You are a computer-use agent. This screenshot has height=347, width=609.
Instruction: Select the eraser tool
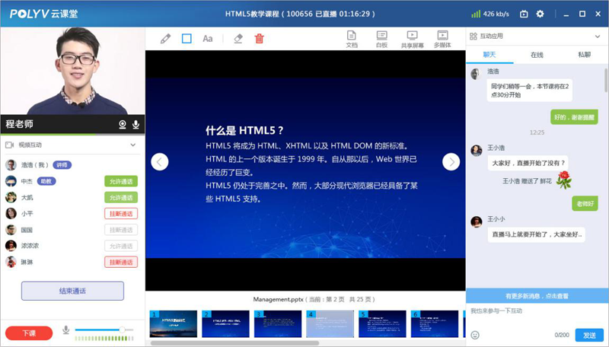[238, 39]
